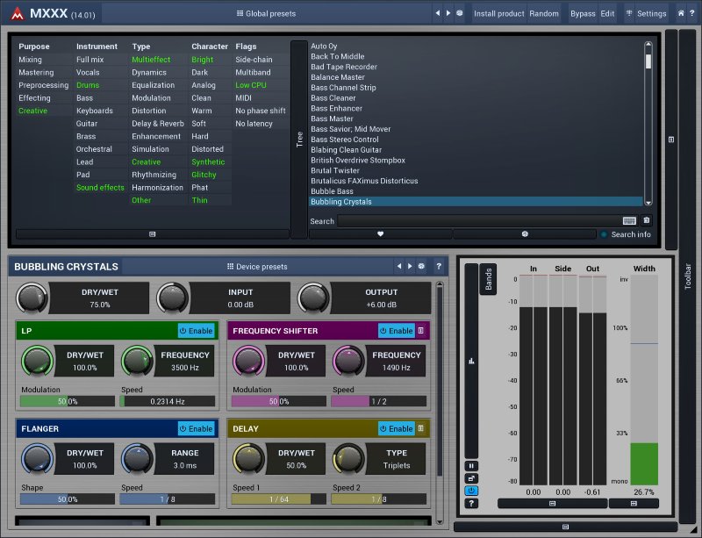
Task: Click the Install product button
Action: (x=498, y=13)
